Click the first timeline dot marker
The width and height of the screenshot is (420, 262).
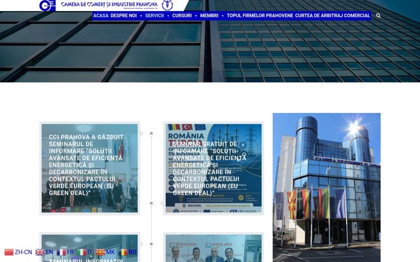[151, 133]
